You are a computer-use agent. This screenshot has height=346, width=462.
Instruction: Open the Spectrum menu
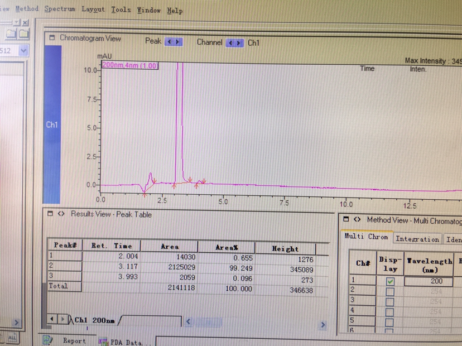[60, 9]
